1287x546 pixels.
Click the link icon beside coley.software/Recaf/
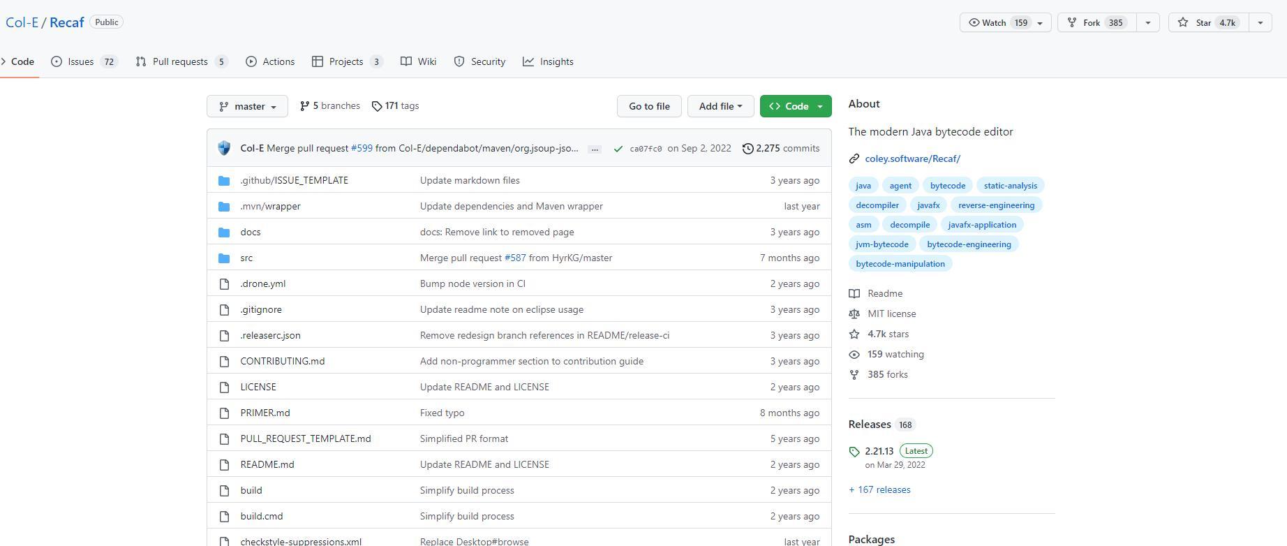(854, 159)
